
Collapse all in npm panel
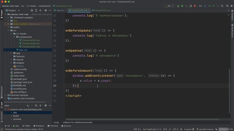(x=40, y=106)
